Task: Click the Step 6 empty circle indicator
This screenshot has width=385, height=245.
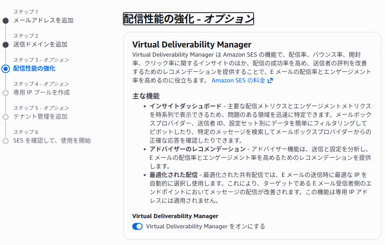Action: (x=5, y=141)
